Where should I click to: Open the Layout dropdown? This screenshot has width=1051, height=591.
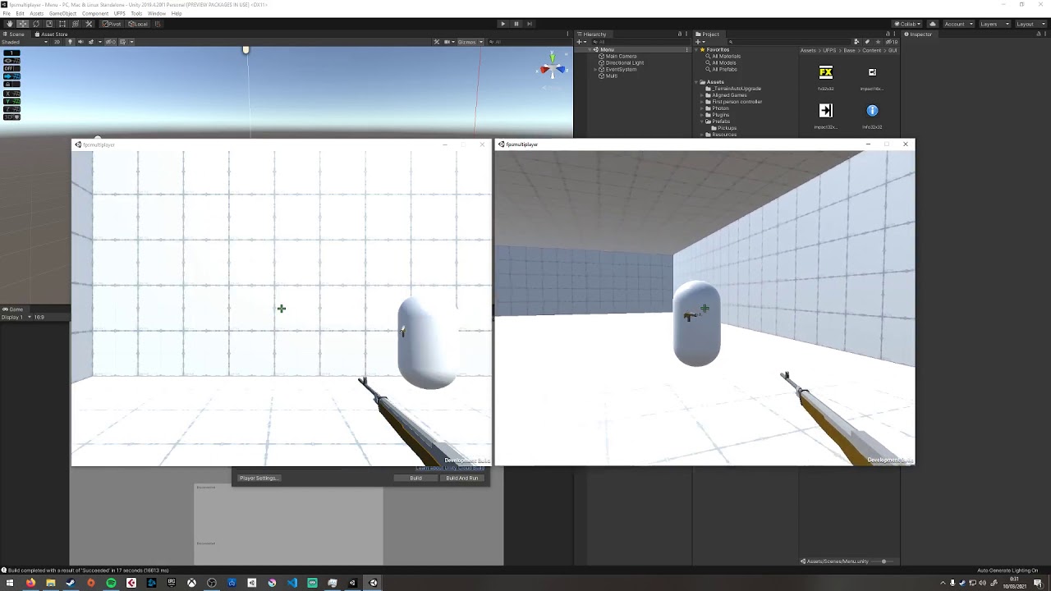(x=1029, y=24)
